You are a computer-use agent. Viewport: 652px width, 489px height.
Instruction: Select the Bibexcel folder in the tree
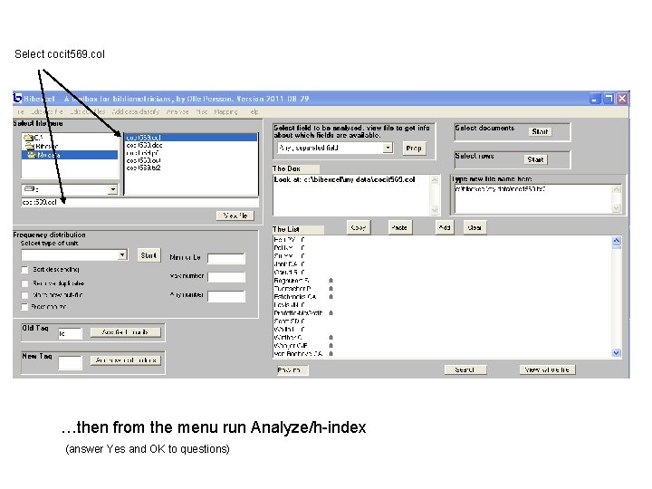[x=70, y=147]
